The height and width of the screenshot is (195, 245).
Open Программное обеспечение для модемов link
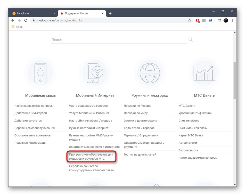(91, 157)
